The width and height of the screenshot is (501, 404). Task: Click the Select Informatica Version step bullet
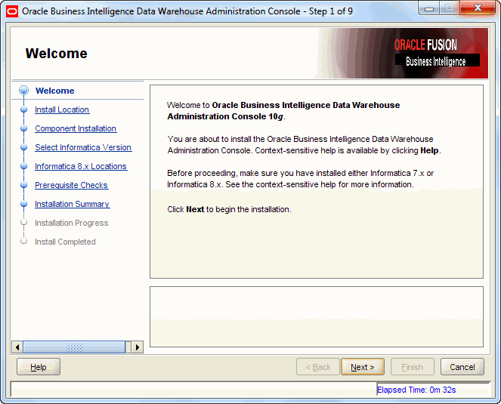(23, 147)
